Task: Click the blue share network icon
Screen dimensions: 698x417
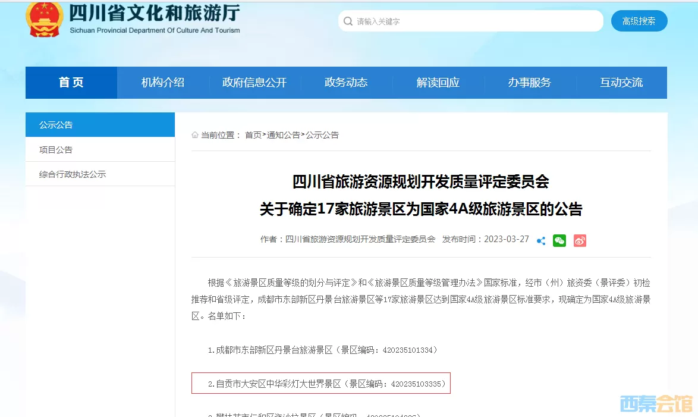Action: 540,240
